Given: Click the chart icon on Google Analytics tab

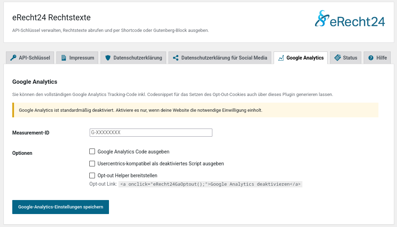Looking at the screenshot, I should tap(281, 58).
